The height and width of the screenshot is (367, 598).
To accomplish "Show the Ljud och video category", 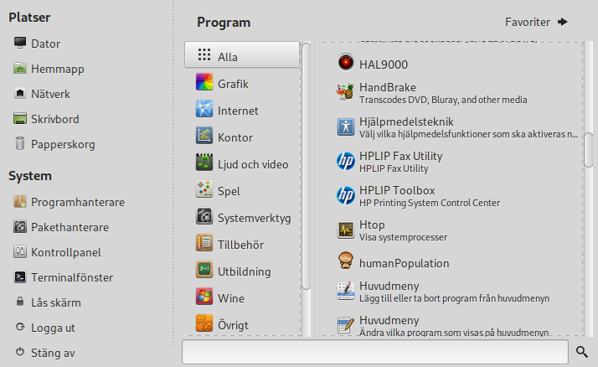I will 252,164.
